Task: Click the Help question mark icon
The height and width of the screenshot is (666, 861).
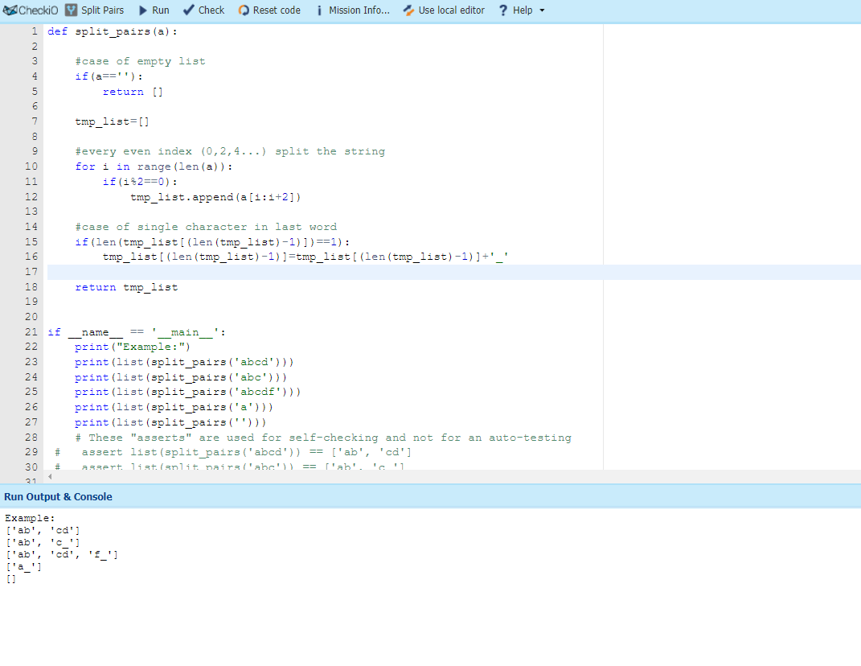Action: pyautogui.click(x=502, y=10)
